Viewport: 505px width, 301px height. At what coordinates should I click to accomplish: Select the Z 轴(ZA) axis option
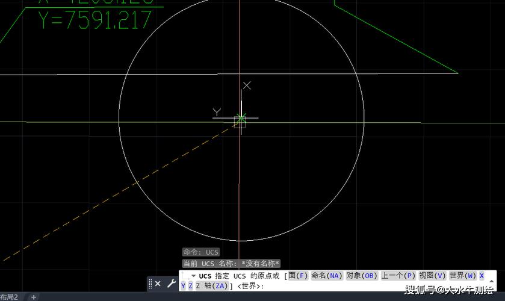pos(212,286)
